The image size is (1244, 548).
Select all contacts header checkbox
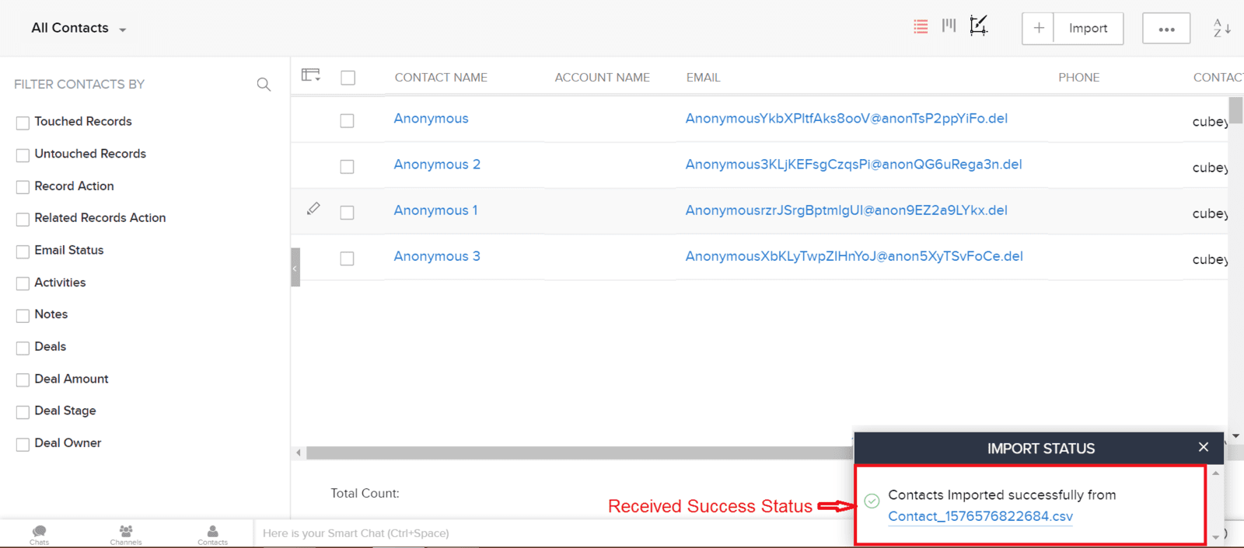[348, 78]
